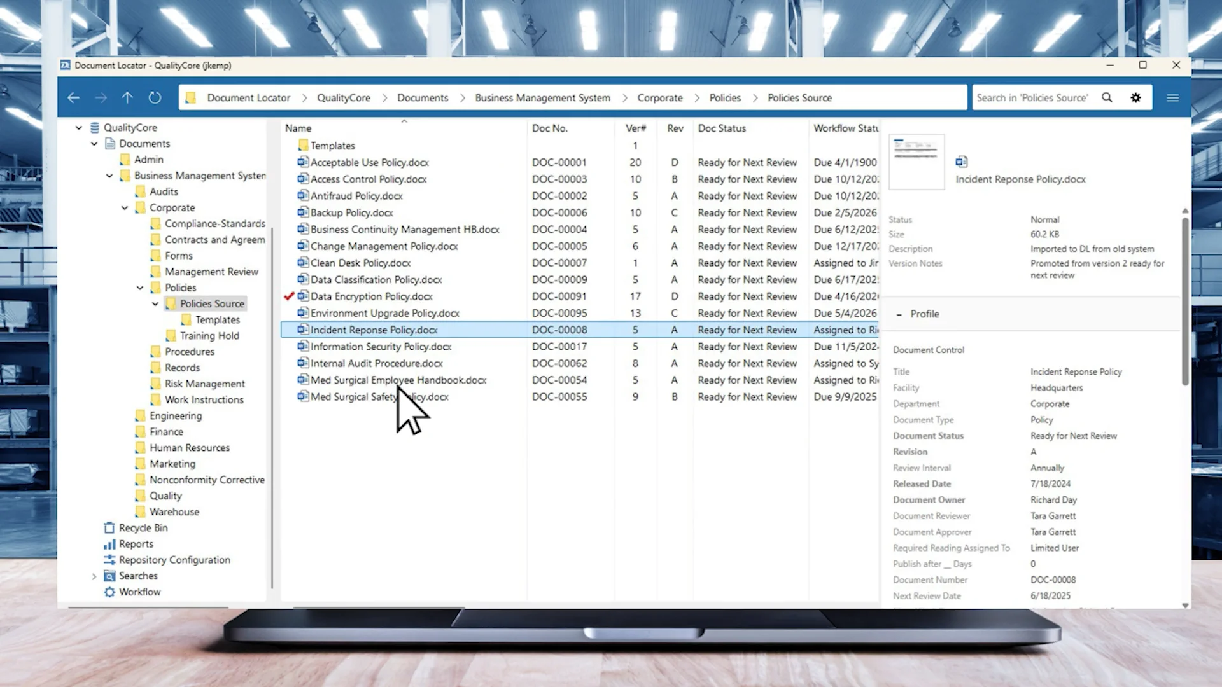Click the search in Policies Source field

click(1032, 97)
